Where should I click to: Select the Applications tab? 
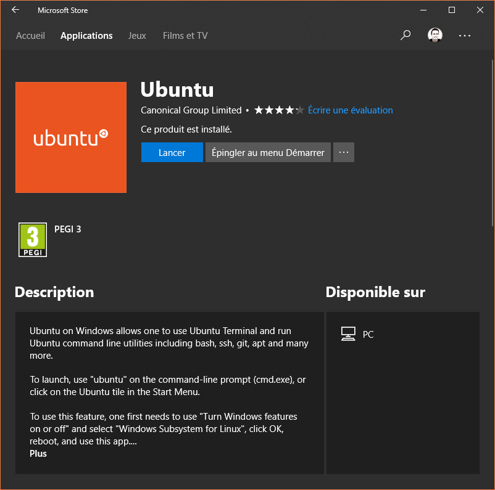pyautogui.click(x=86, y=36)
